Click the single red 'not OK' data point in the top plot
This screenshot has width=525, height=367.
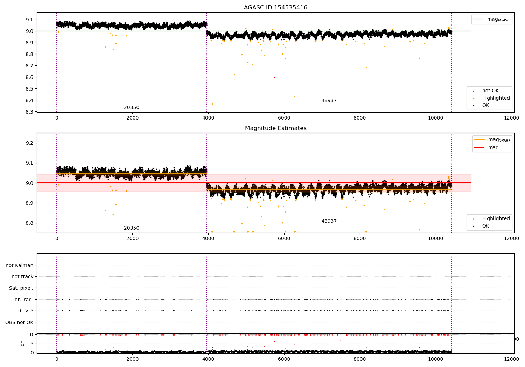pos(274,77)
